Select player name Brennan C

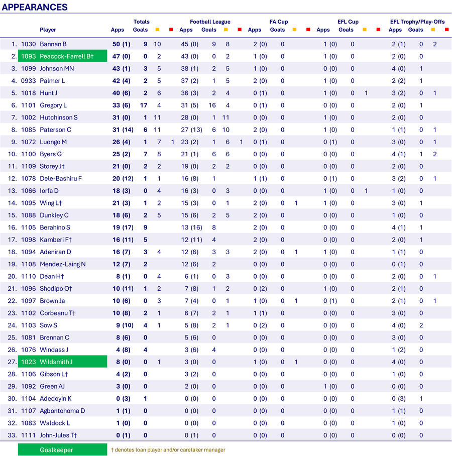point(54,337)
